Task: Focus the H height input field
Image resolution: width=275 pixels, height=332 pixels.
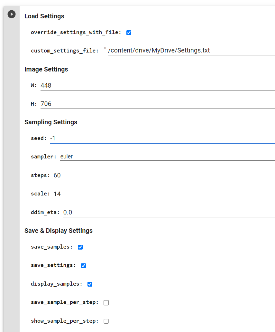Action: 158,104
